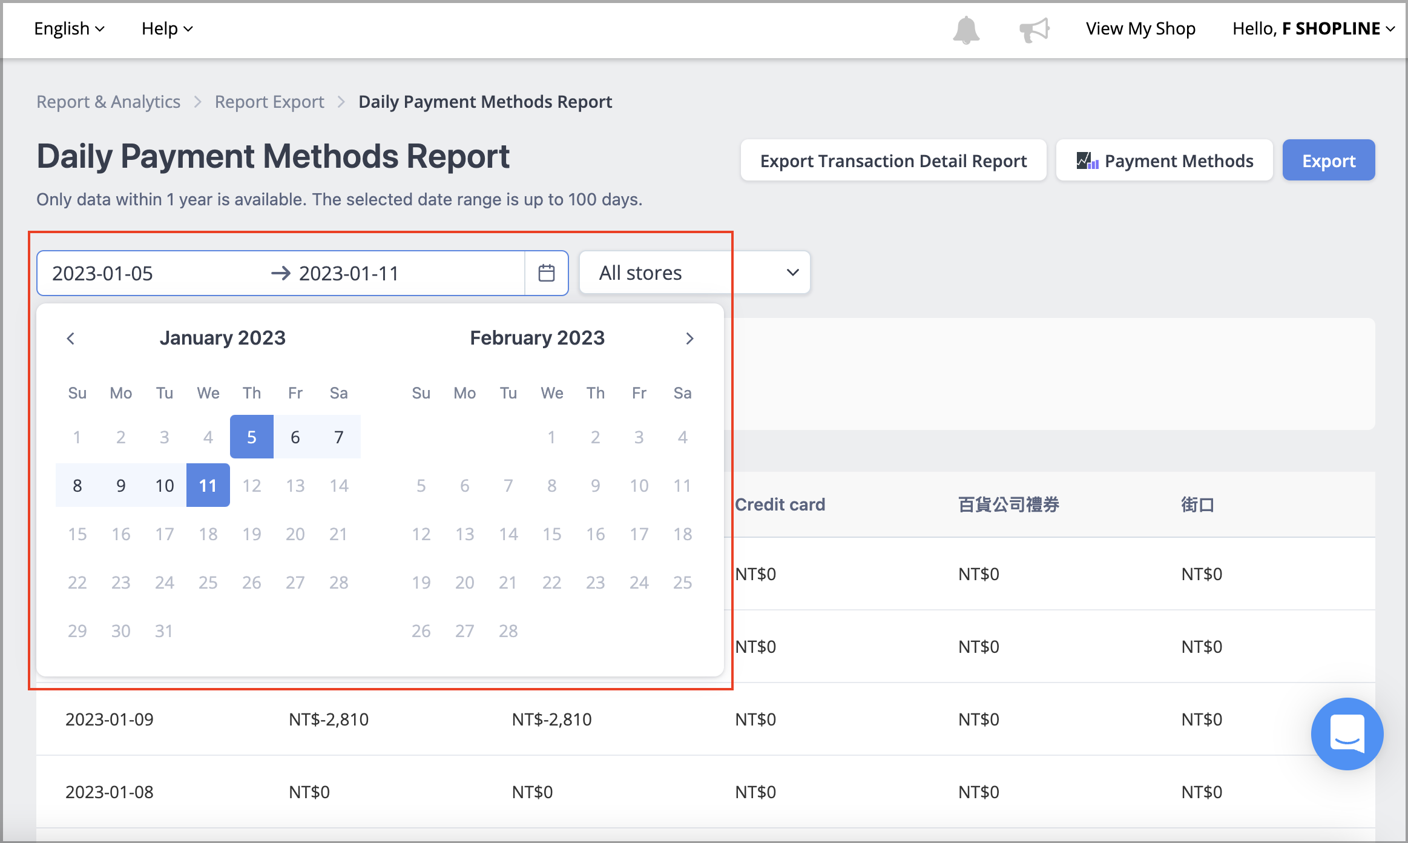The width and height of the screenshot is (1408, 843).
Task: Go to next month in calendar
Action: click(689, 338)
